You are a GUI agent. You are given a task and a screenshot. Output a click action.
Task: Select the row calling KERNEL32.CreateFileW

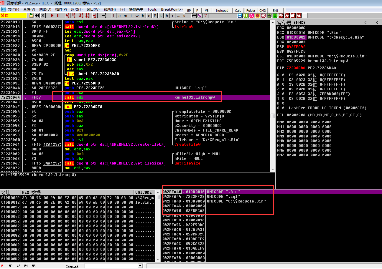(x=135, y=145)
